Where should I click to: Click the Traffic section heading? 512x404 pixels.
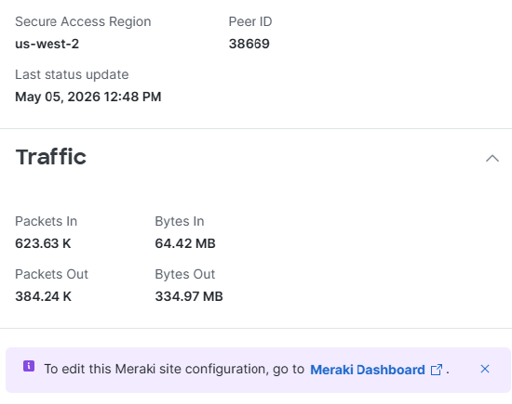click(51, 157)
